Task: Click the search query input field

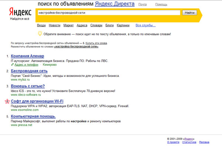Action: click(x=109, y=13)
